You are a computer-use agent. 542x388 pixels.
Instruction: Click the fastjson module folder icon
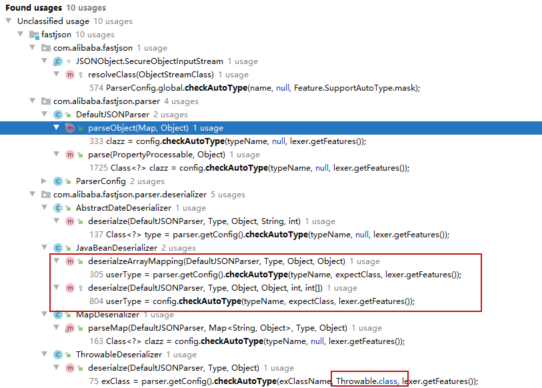click(x=34, y=35)
